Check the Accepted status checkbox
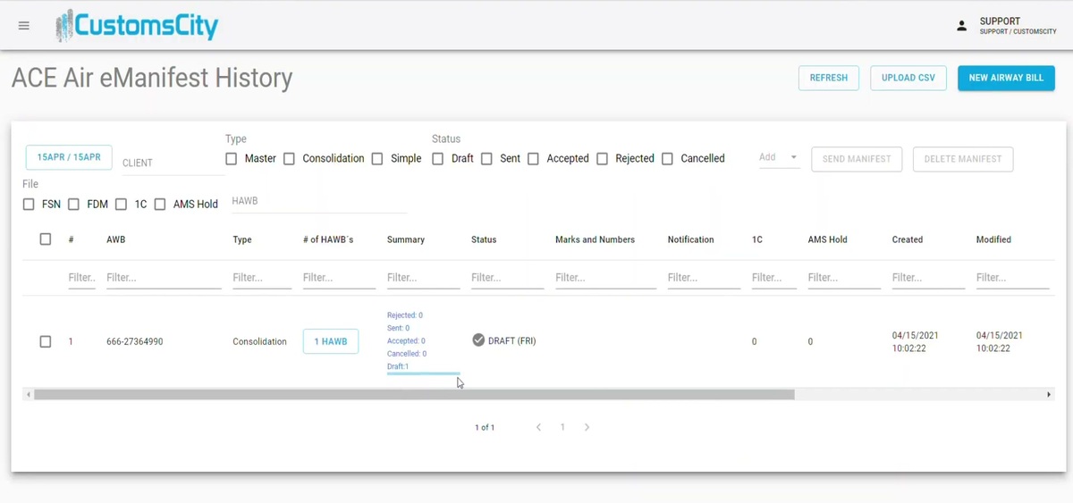 (x=533, y=158)
